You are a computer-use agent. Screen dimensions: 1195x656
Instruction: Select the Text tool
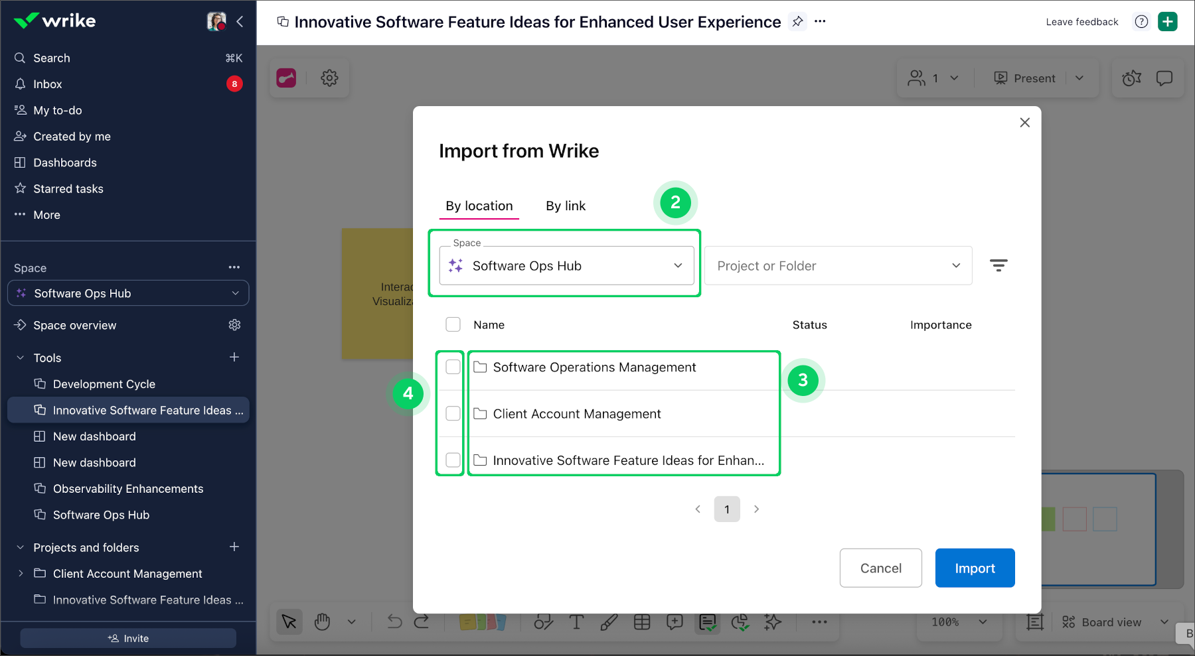click(576, 622)
